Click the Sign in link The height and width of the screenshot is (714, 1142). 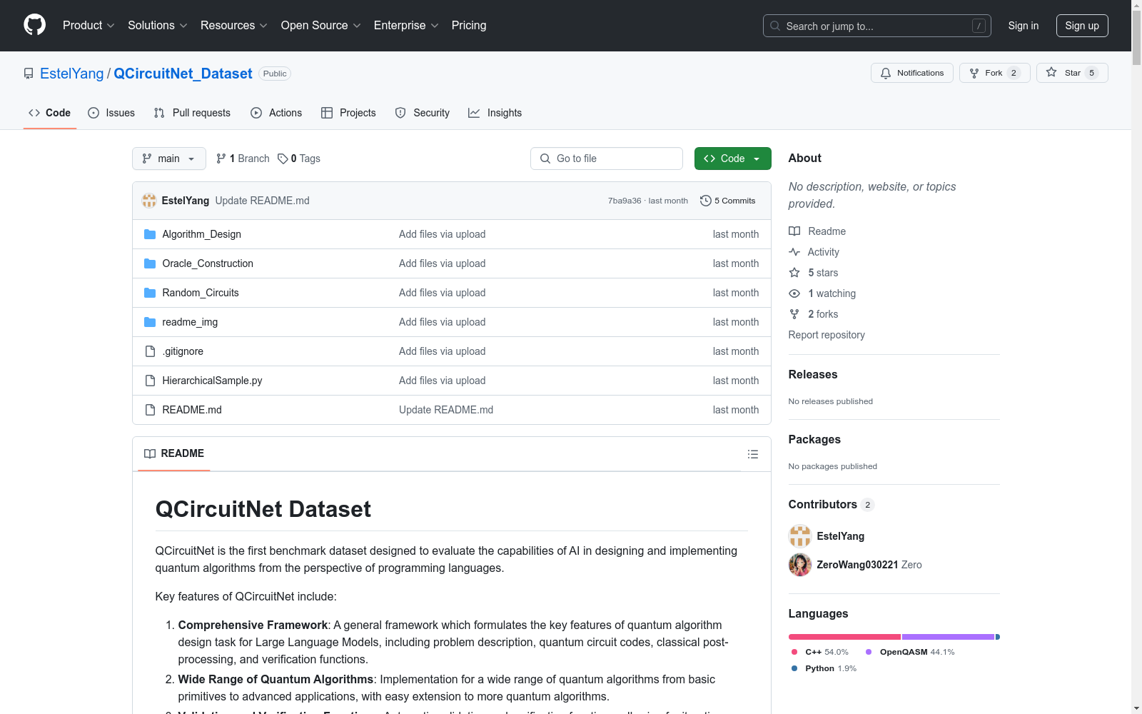(x=1024, y=26)
